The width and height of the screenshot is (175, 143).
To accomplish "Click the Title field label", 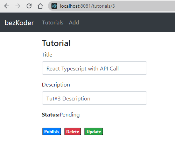I will point(47,55).
